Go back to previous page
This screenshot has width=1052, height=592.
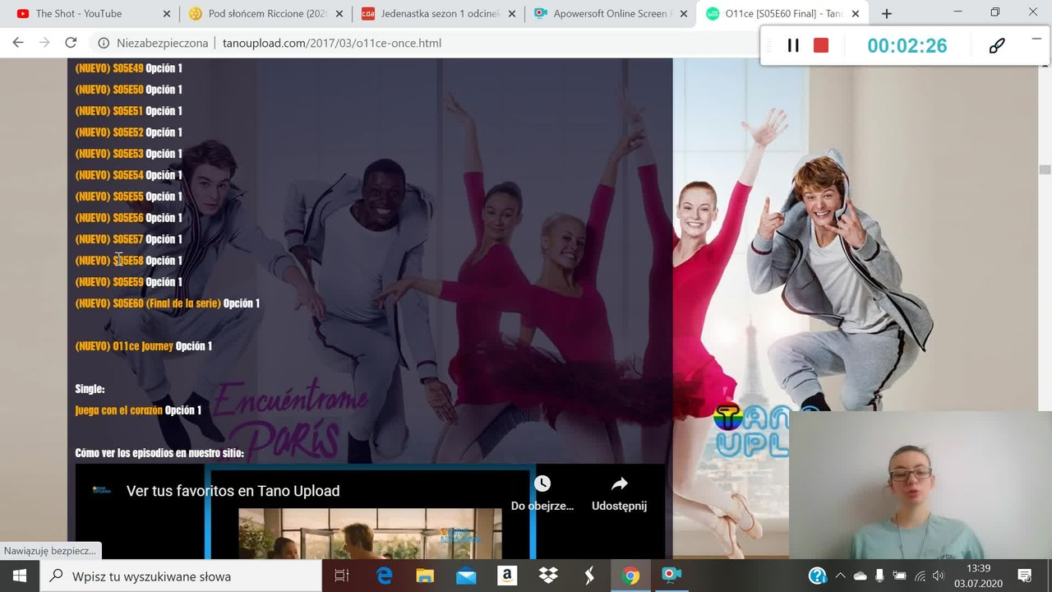click(18, 43)
